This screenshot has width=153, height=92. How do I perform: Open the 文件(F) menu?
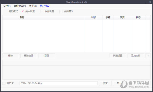(x=7, y=6)
